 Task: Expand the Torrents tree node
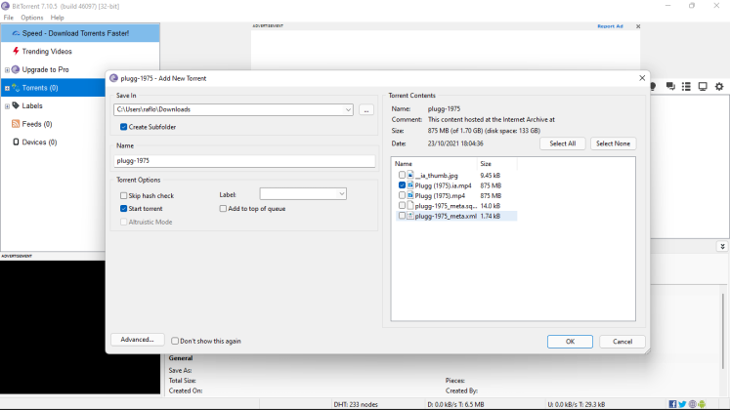7,88
